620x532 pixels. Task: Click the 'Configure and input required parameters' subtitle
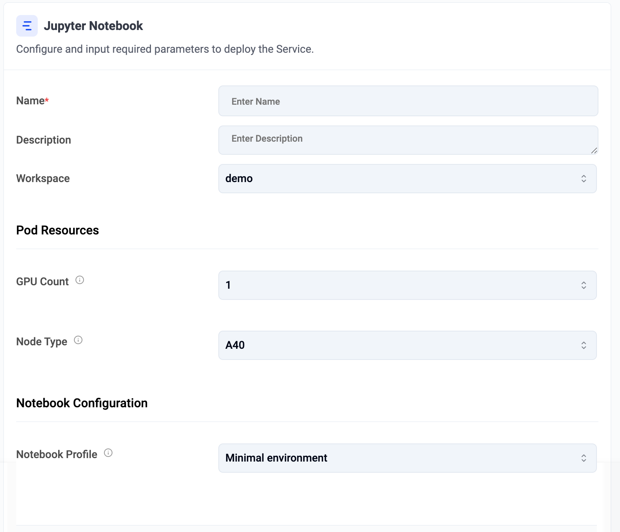[x=165, y=49]
